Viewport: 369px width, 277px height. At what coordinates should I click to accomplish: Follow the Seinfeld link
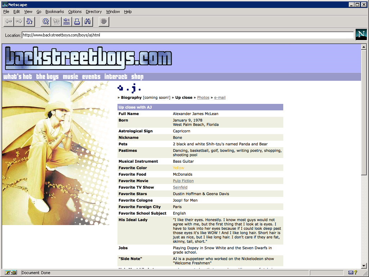click(180, 187)
